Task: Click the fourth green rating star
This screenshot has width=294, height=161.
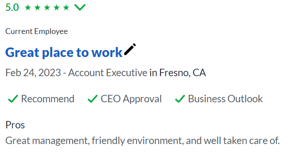Action: [57, 7]
